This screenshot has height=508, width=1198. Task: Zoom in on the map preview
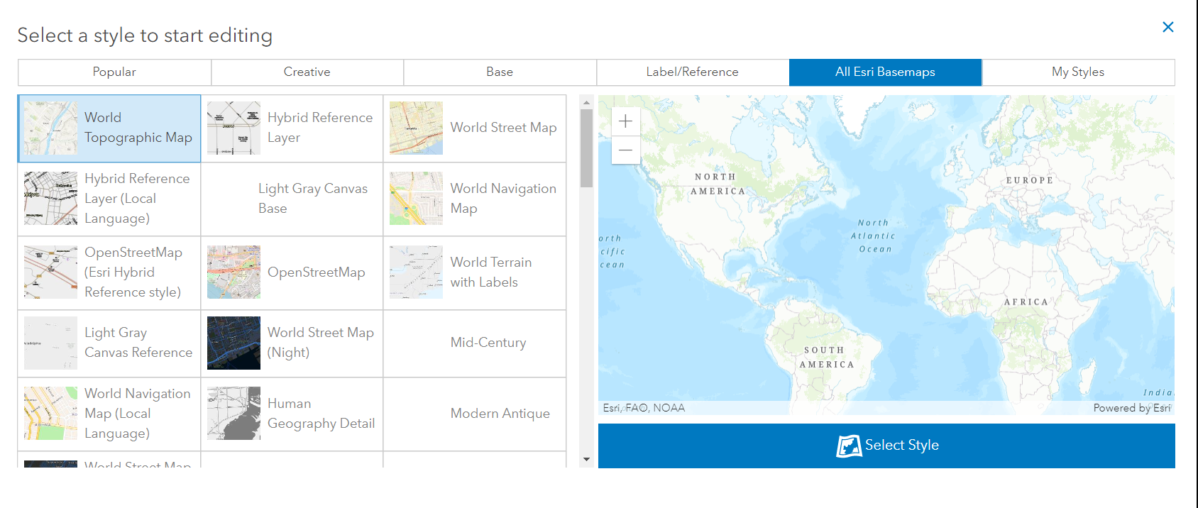point(625,121)
